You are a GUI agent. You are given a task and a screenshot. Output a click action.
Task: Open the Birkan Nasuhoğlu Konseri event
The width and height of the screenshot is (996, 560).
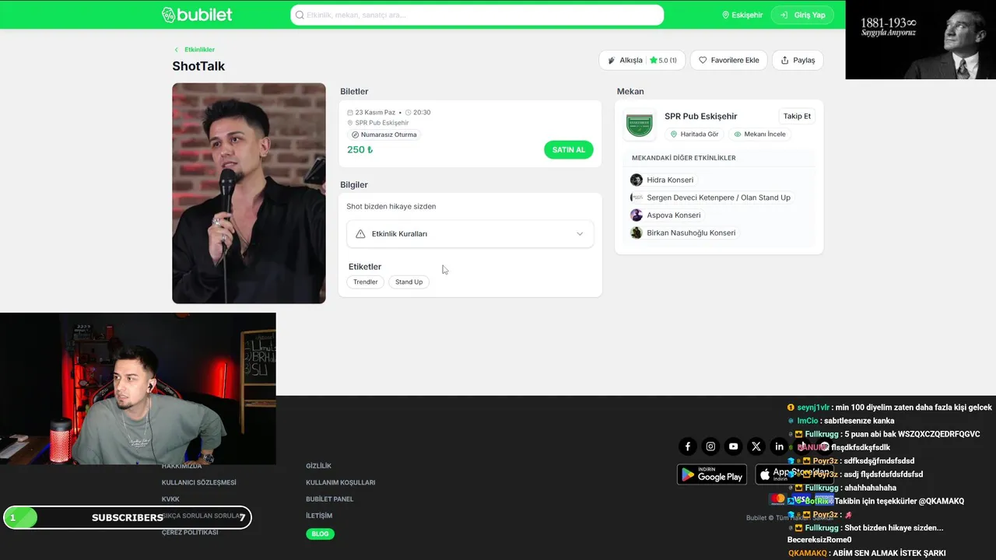pyautogui.click(x=691, y=233)
